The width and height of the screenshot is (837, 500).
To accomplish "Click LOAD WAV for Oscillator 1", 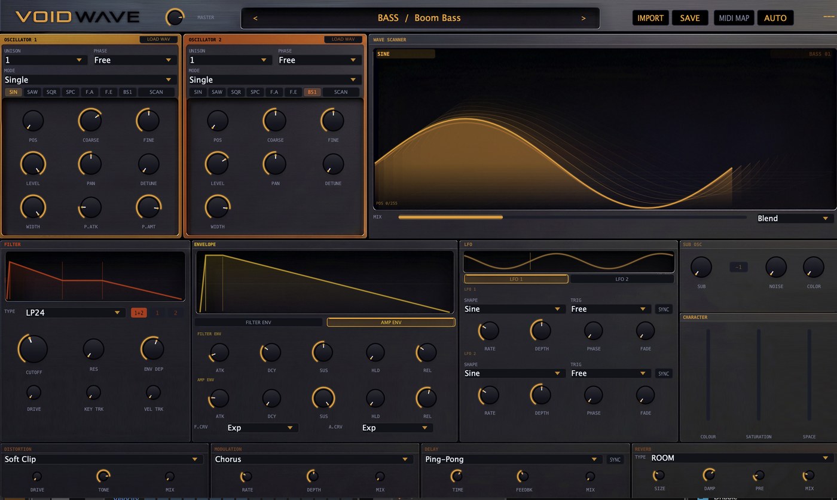I will click(158, 39).
